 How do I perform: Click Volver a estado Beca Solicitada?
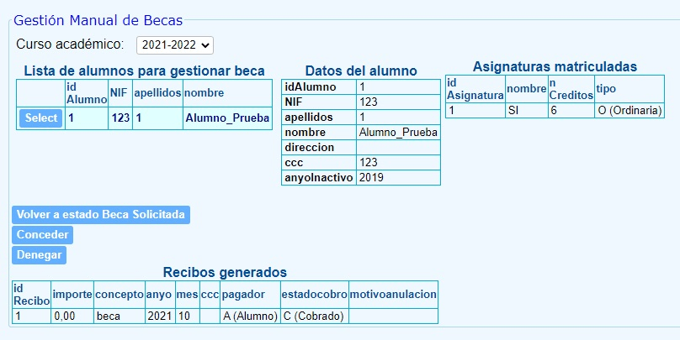101,215
